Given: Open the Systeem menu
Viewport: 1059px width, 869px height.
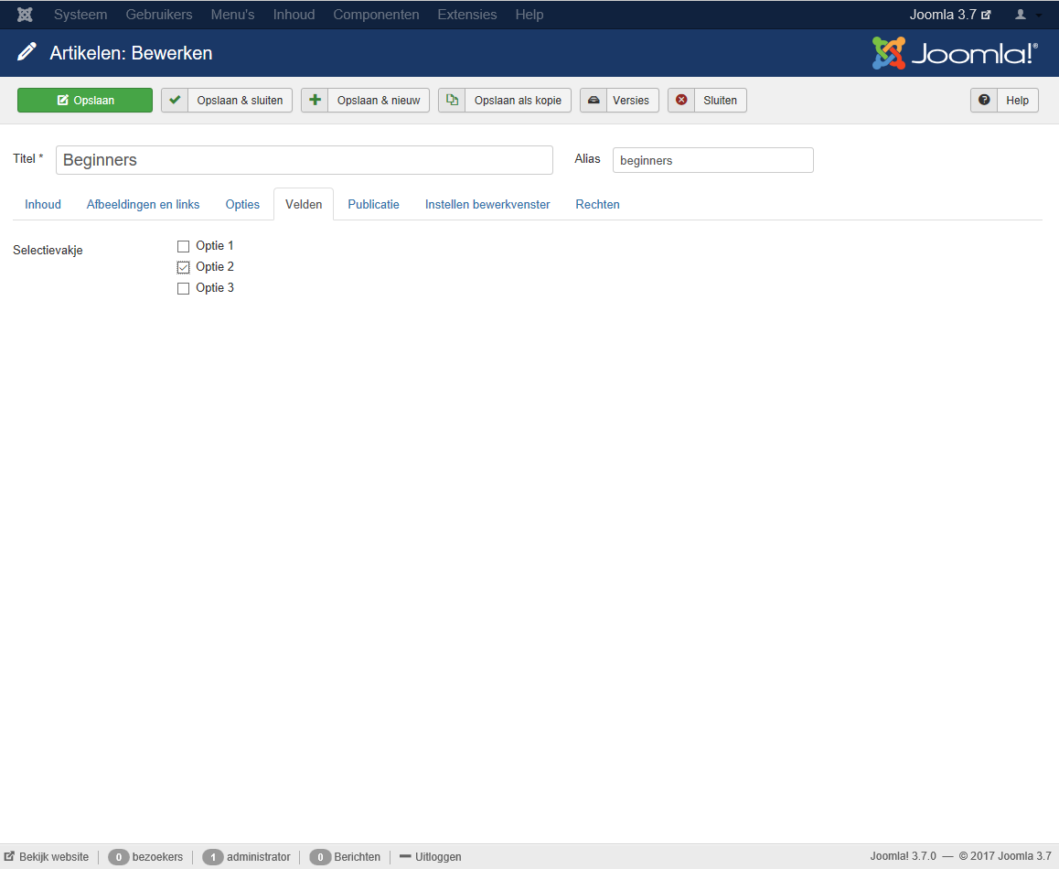Looking at the screenshot, I should [x=80, y=15].
